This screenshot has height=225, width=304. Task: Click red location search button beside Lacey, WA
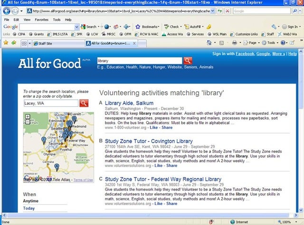coord(84,103)
